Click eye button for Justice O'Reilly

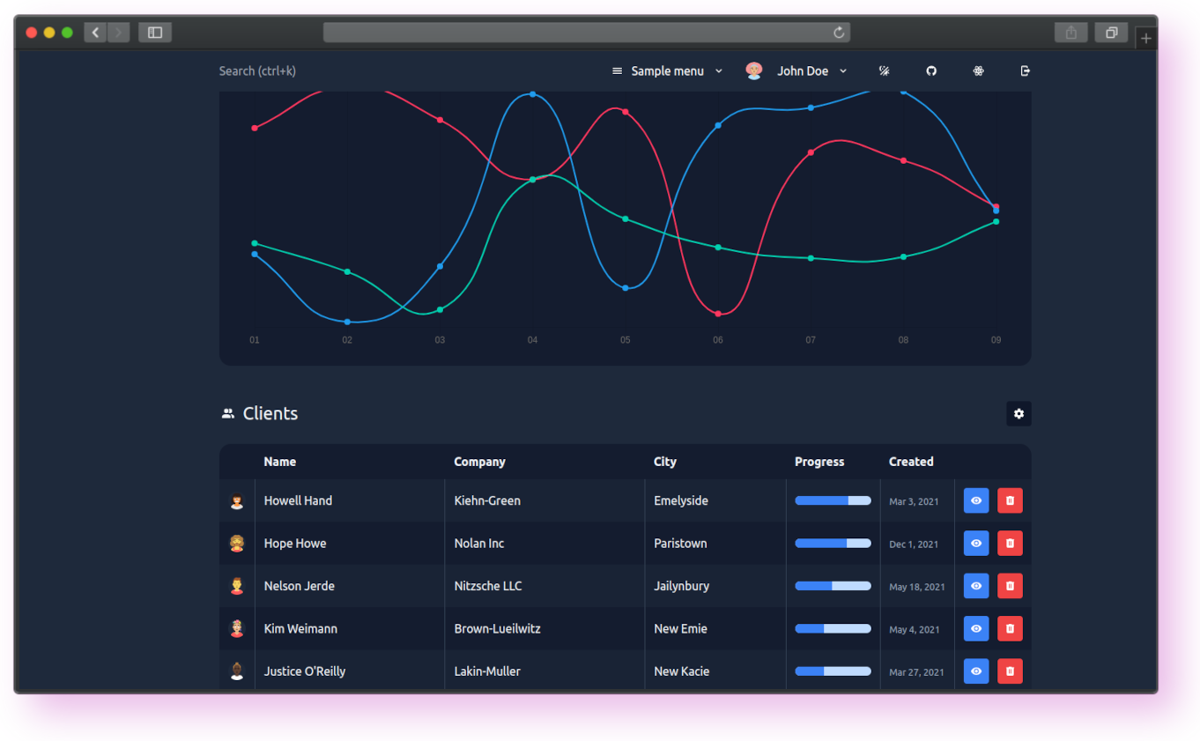[976, 671]
